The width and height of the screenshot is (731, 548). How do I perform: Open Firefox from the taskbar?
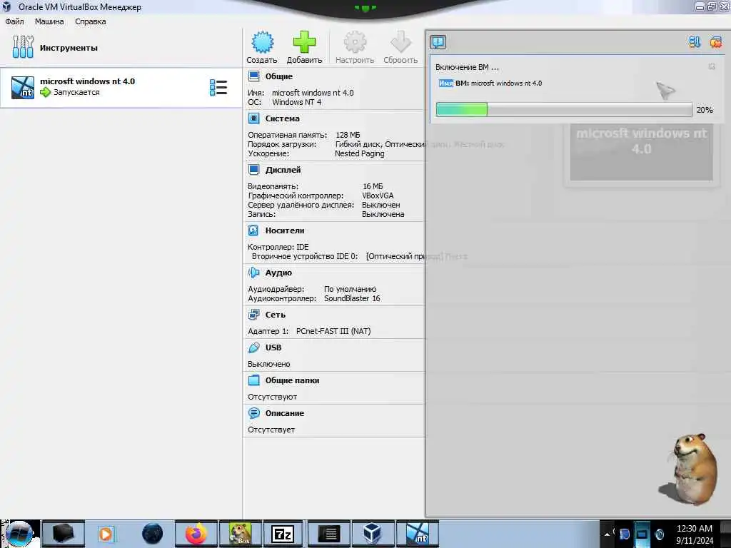pos(196,534)
